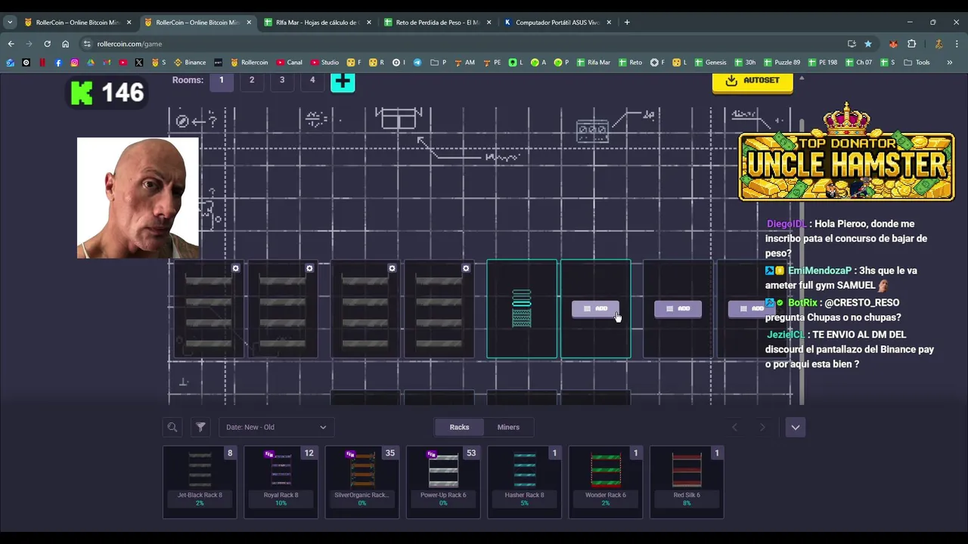Image resolution: width=968 pixels, height=544 pixels.
Task: Select Power-Up Rack 6 item
Action: [x=443, y=482]
